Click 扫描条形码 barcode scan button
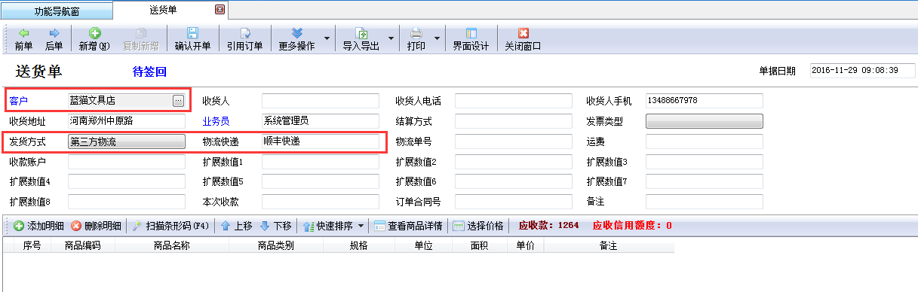Image resolution: width=918 pixels, height=292 pixels. coord(170,226)
